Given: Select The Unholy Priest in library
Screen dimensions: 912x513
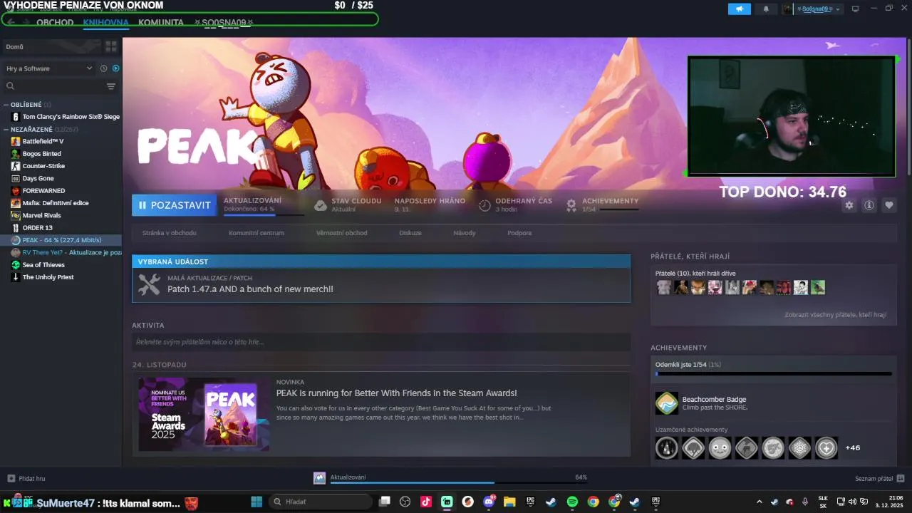Looking at the screenshot, I should click(x=48, y=277).
